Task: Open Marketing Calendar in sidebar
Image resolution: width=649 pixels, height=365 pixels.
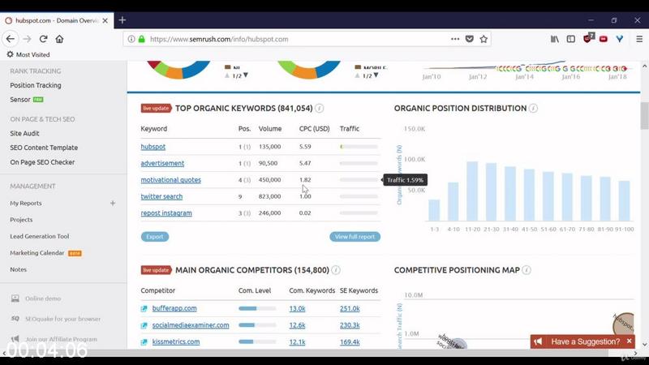Action: [x=37, y=253]
